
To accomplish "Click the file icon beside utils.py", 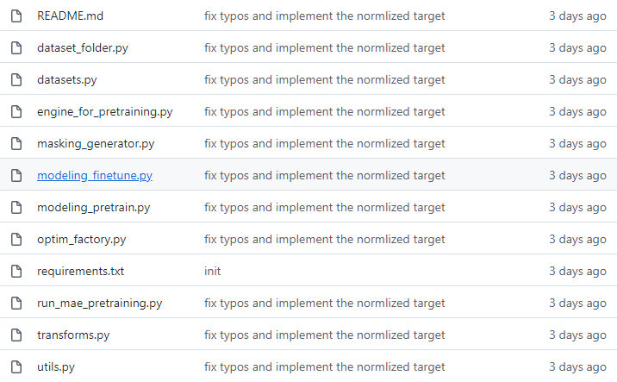I will (x=16, y=366).
